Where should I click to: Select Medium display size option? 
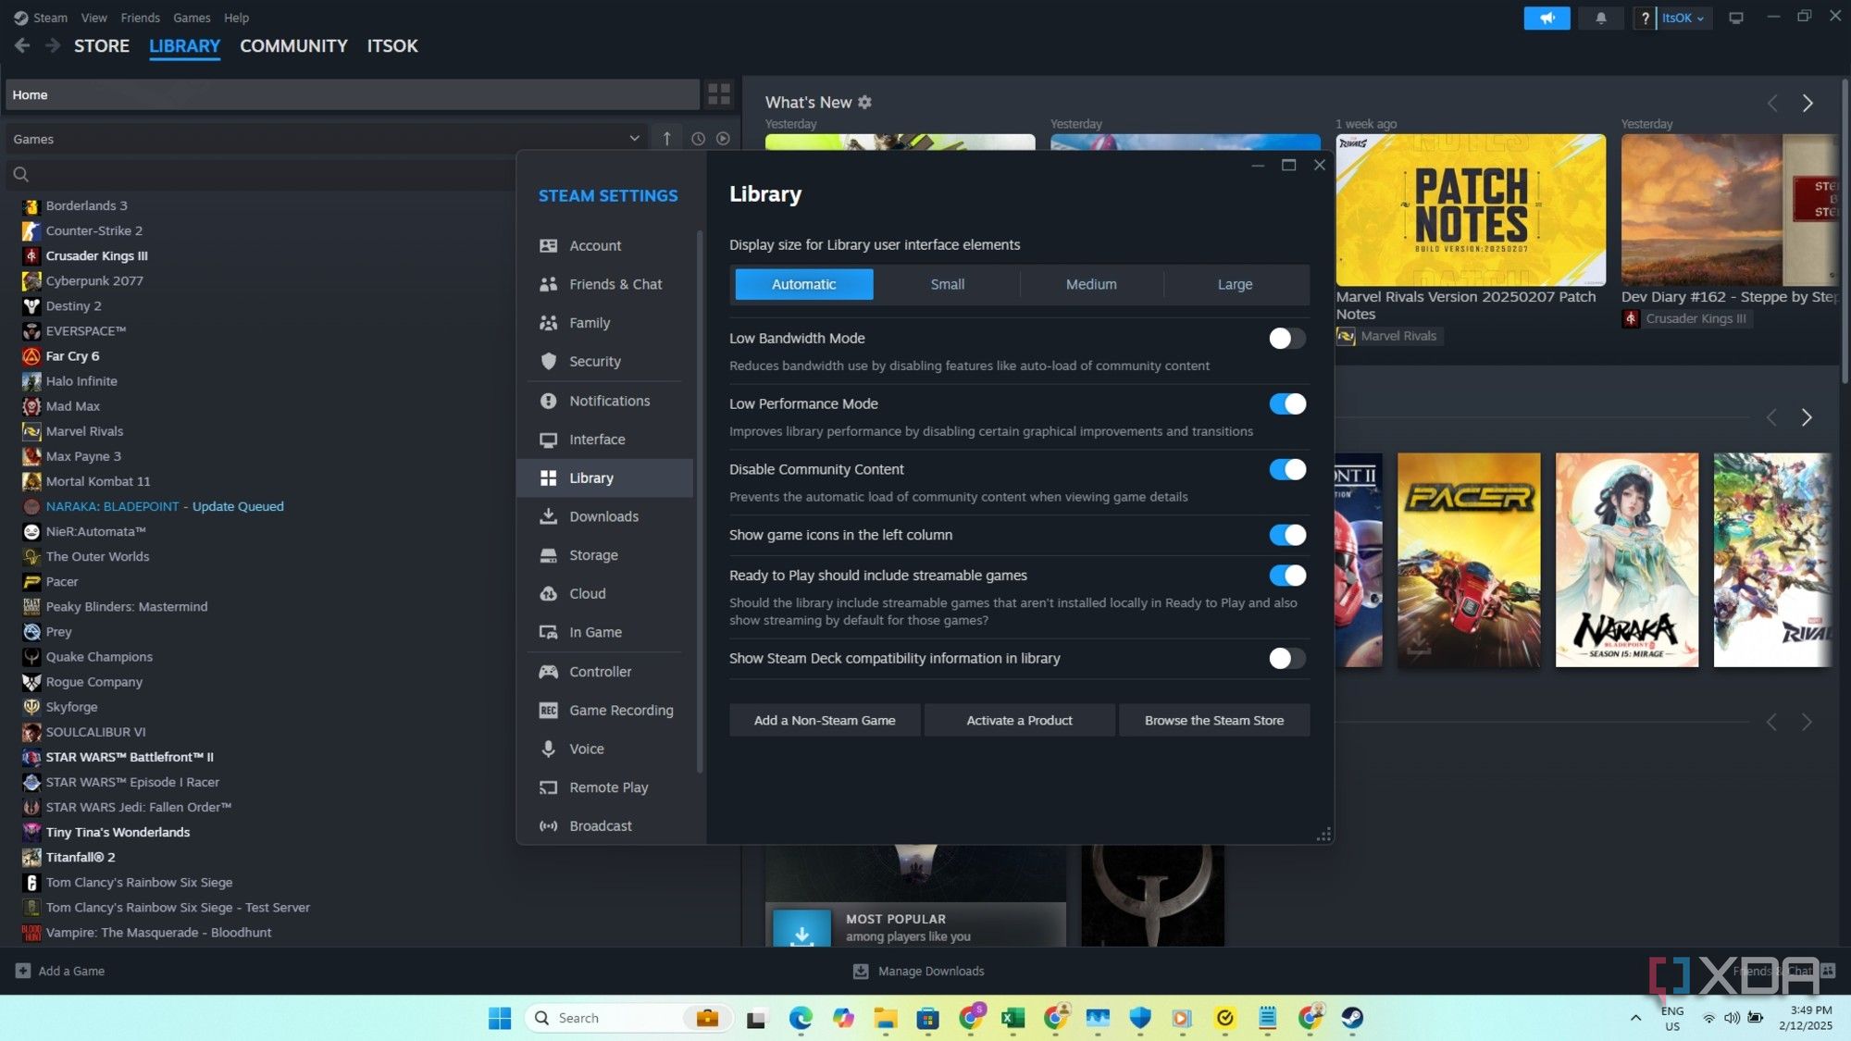(x=1091, y=284)
